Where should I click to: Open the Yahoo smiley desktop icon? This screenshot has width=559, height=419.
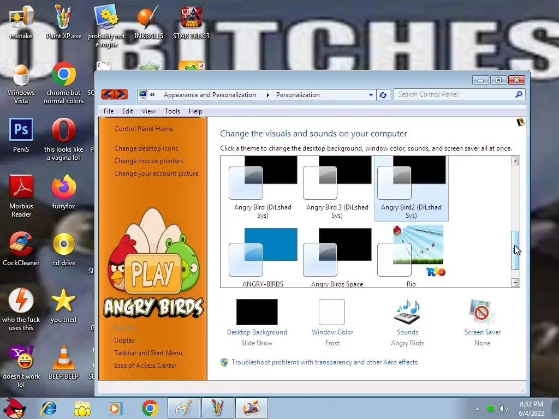pos(21,366)
